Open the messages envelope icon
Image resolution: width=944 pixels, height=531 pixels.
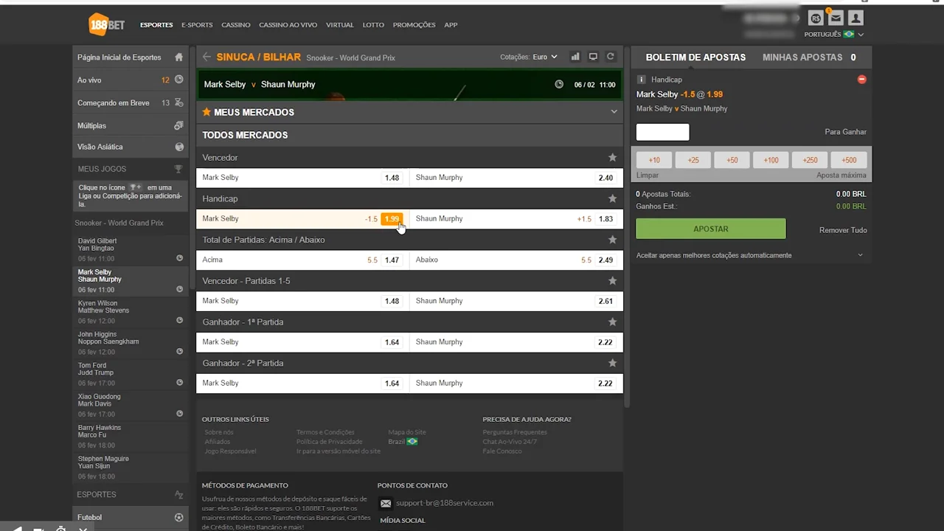pyautogui.click(x=836, y=18)
